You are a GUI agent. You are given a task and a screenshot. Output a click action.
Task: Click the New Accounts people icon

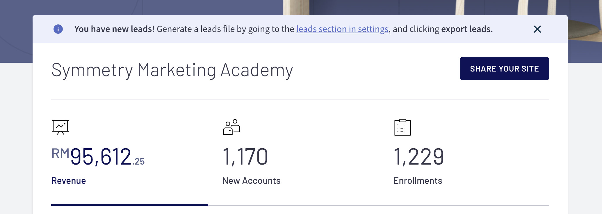pos(231,127)
